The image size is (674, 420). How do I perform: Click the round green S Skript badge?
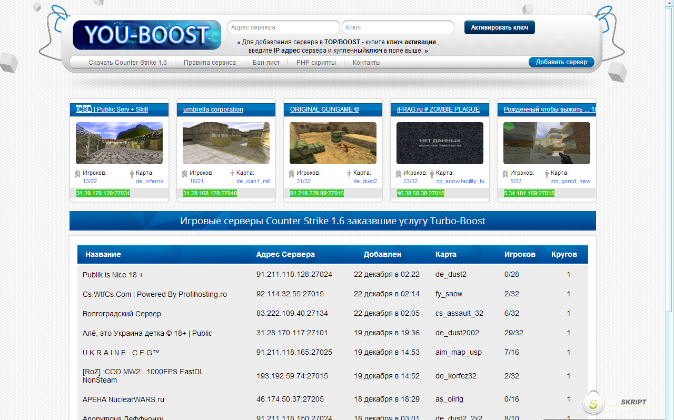(593, 404)
